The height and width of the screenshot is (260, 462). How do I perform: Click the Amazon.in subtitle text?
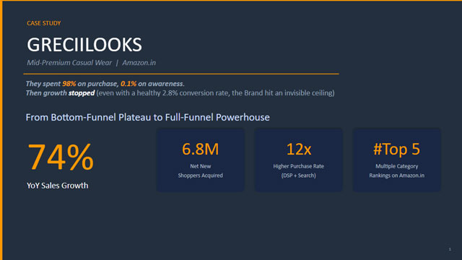tap(139, 63)
